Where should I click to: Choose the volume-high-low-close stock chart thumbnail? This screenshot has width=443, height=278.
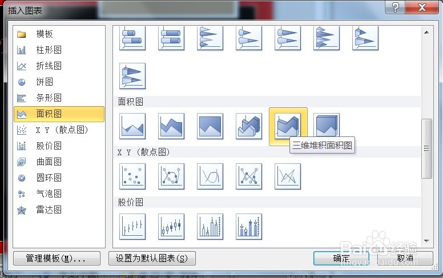point(210,227)
